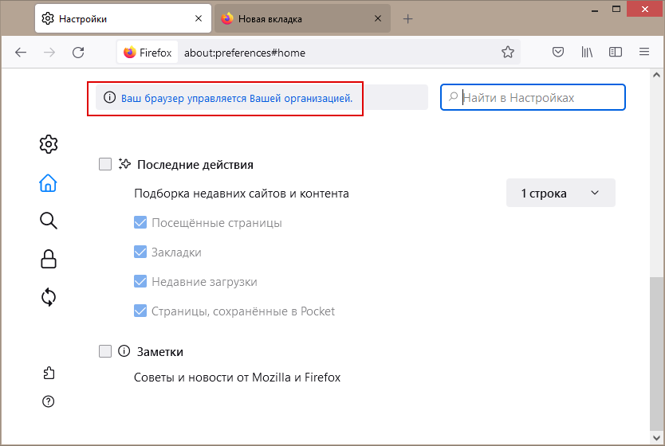Open the Firefox hamburger application menu

click(644, 52)
